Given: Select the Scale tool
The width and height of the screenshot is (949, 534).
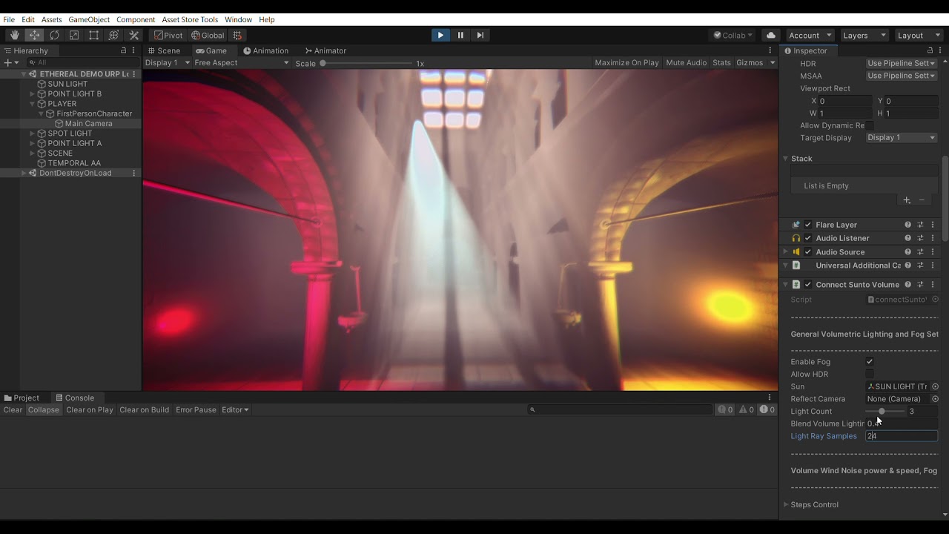Looking at the screenshot, I should (74, 35).
